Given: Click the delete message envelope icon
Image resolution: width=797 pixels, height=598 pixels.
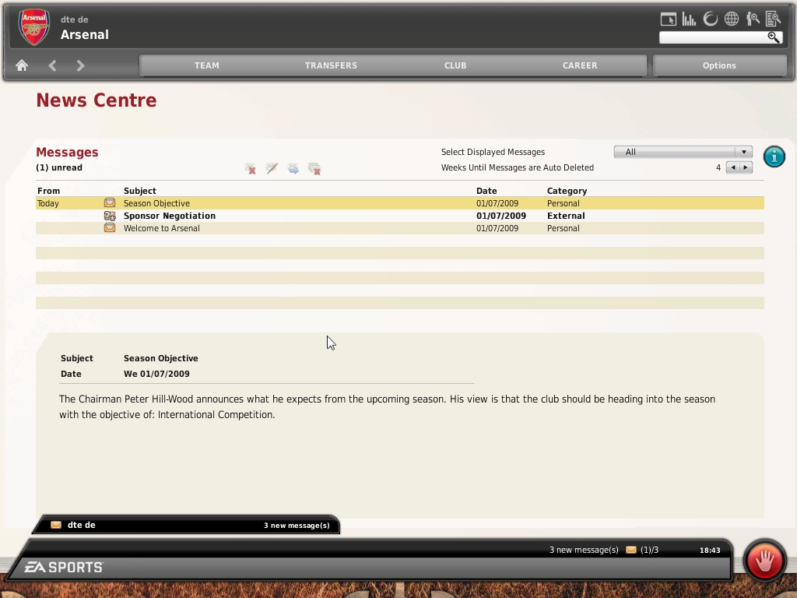Looking at the screenshot, I should tap(250, 169).
